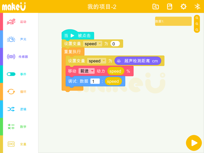The height and width of the screenshot is (153, 204).
Task: Click the play triangle in the hat block
Action: tap(72, 35)
